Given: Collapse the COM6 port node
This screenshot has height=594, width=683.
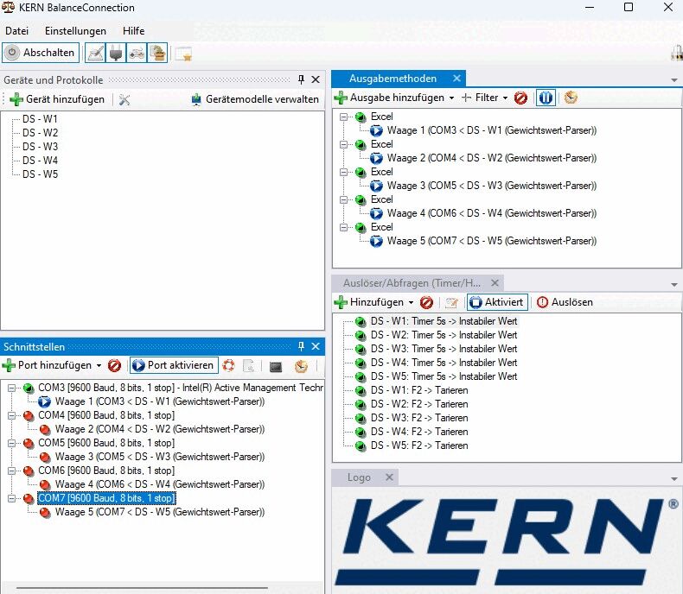Looking at the screenshot, I should [x=12, y=471].
